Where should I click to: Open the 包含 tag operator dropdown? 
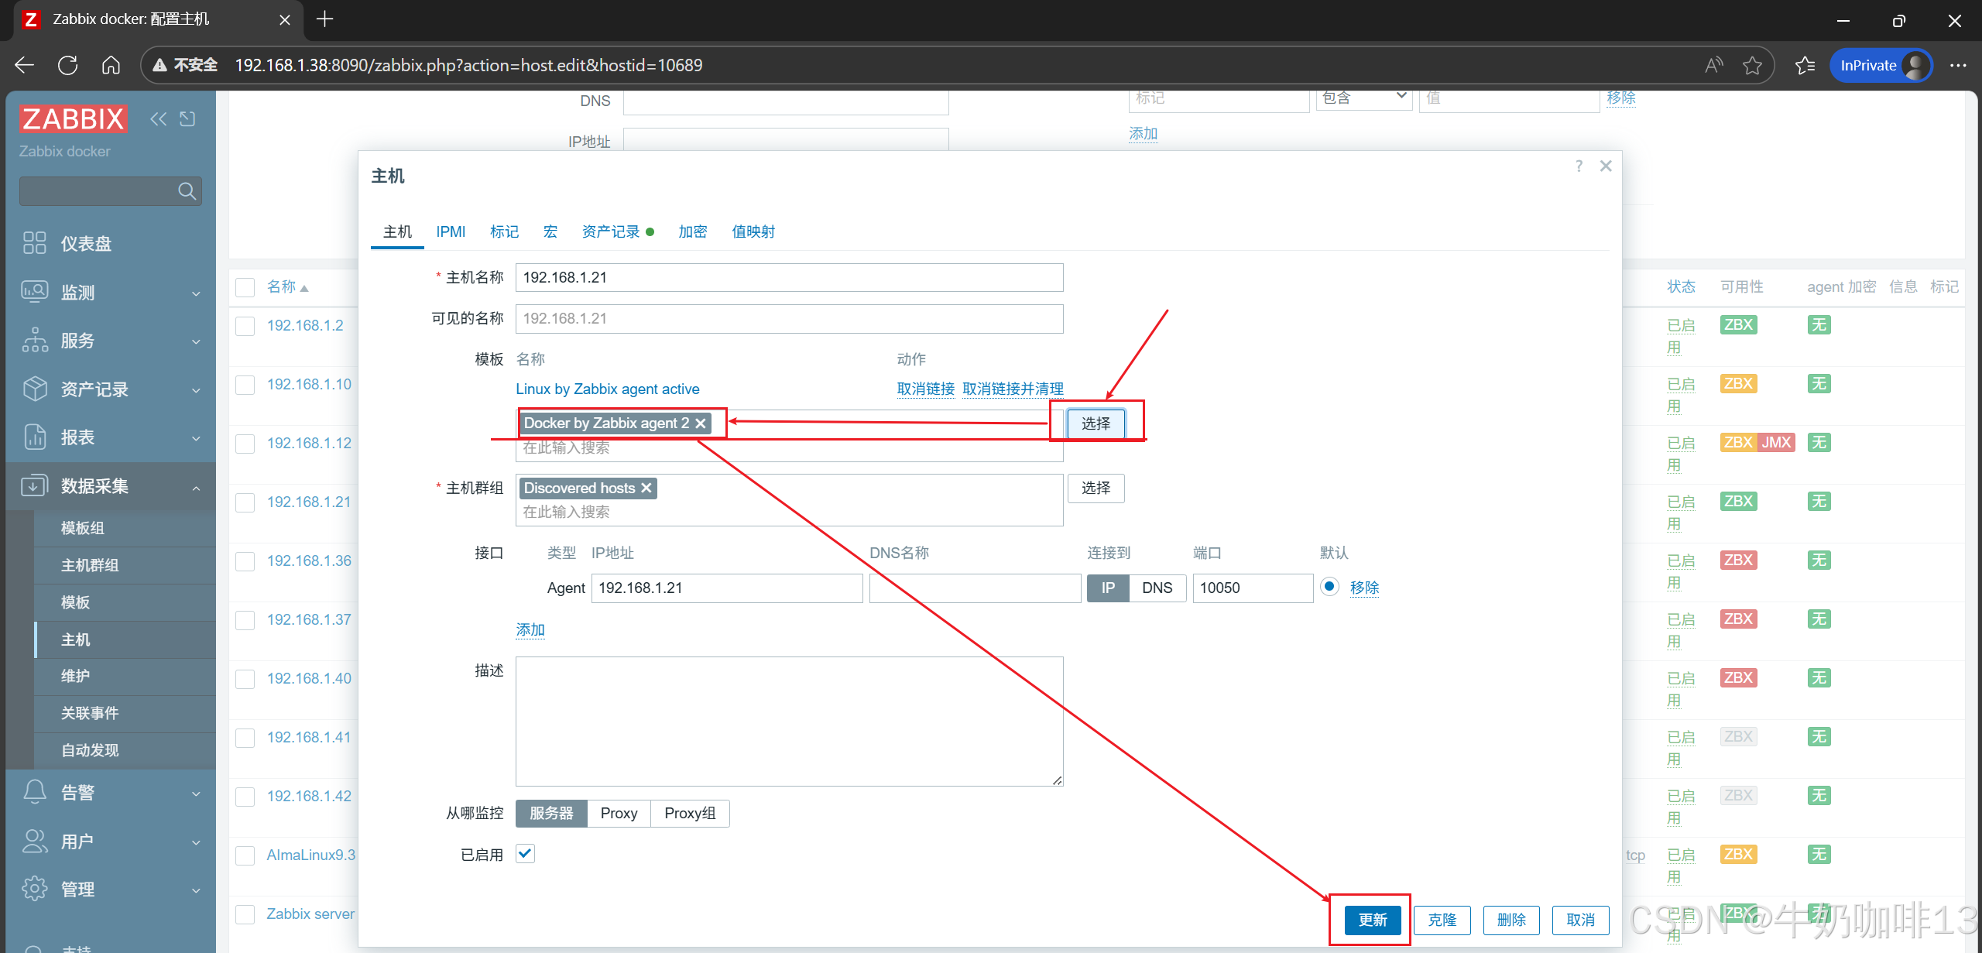click(1363, 98)
